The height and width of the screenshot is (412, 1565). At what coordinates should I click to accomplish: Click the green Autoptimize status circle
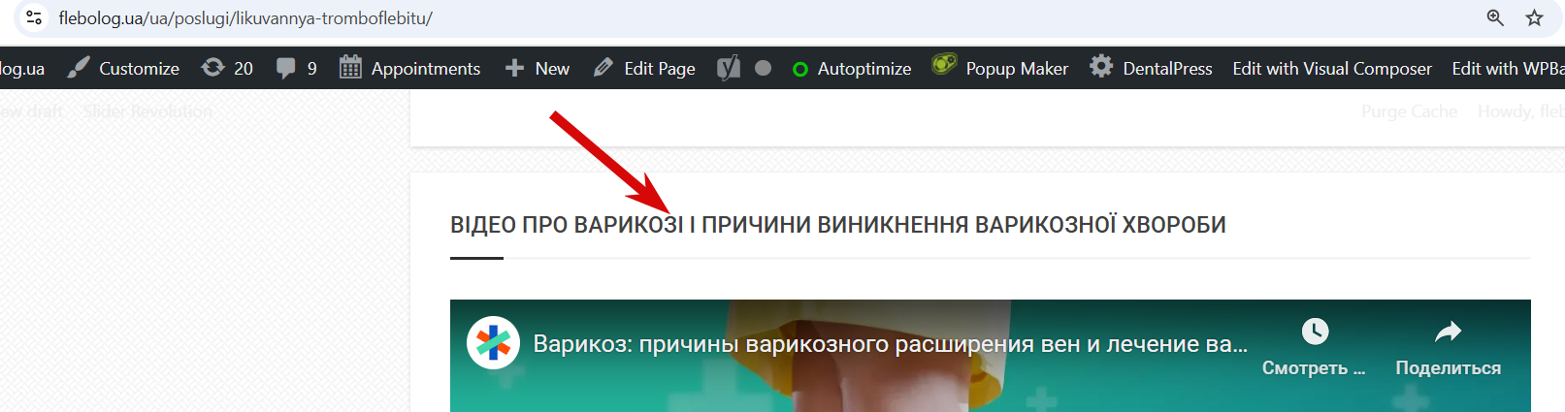pyautogui.click(x=800, y=69)
